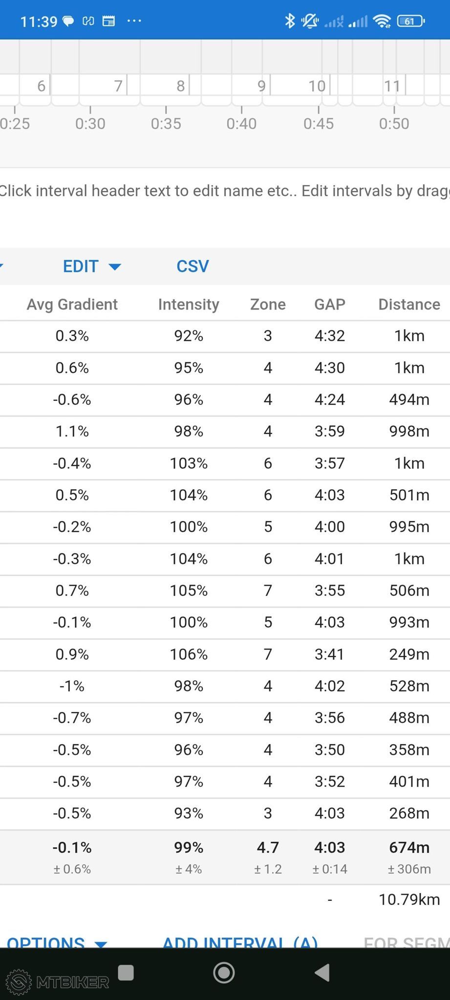Click the 0:40 time axis mark
Viewport: 450px width, 1000px height.
[241, 124]
